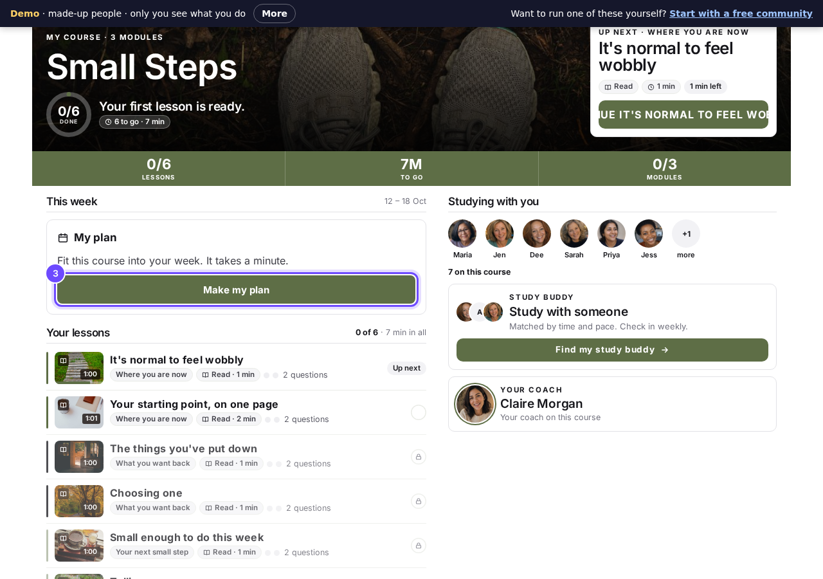
Task: Click the Study with someone heading
Action: coord(568,311)
